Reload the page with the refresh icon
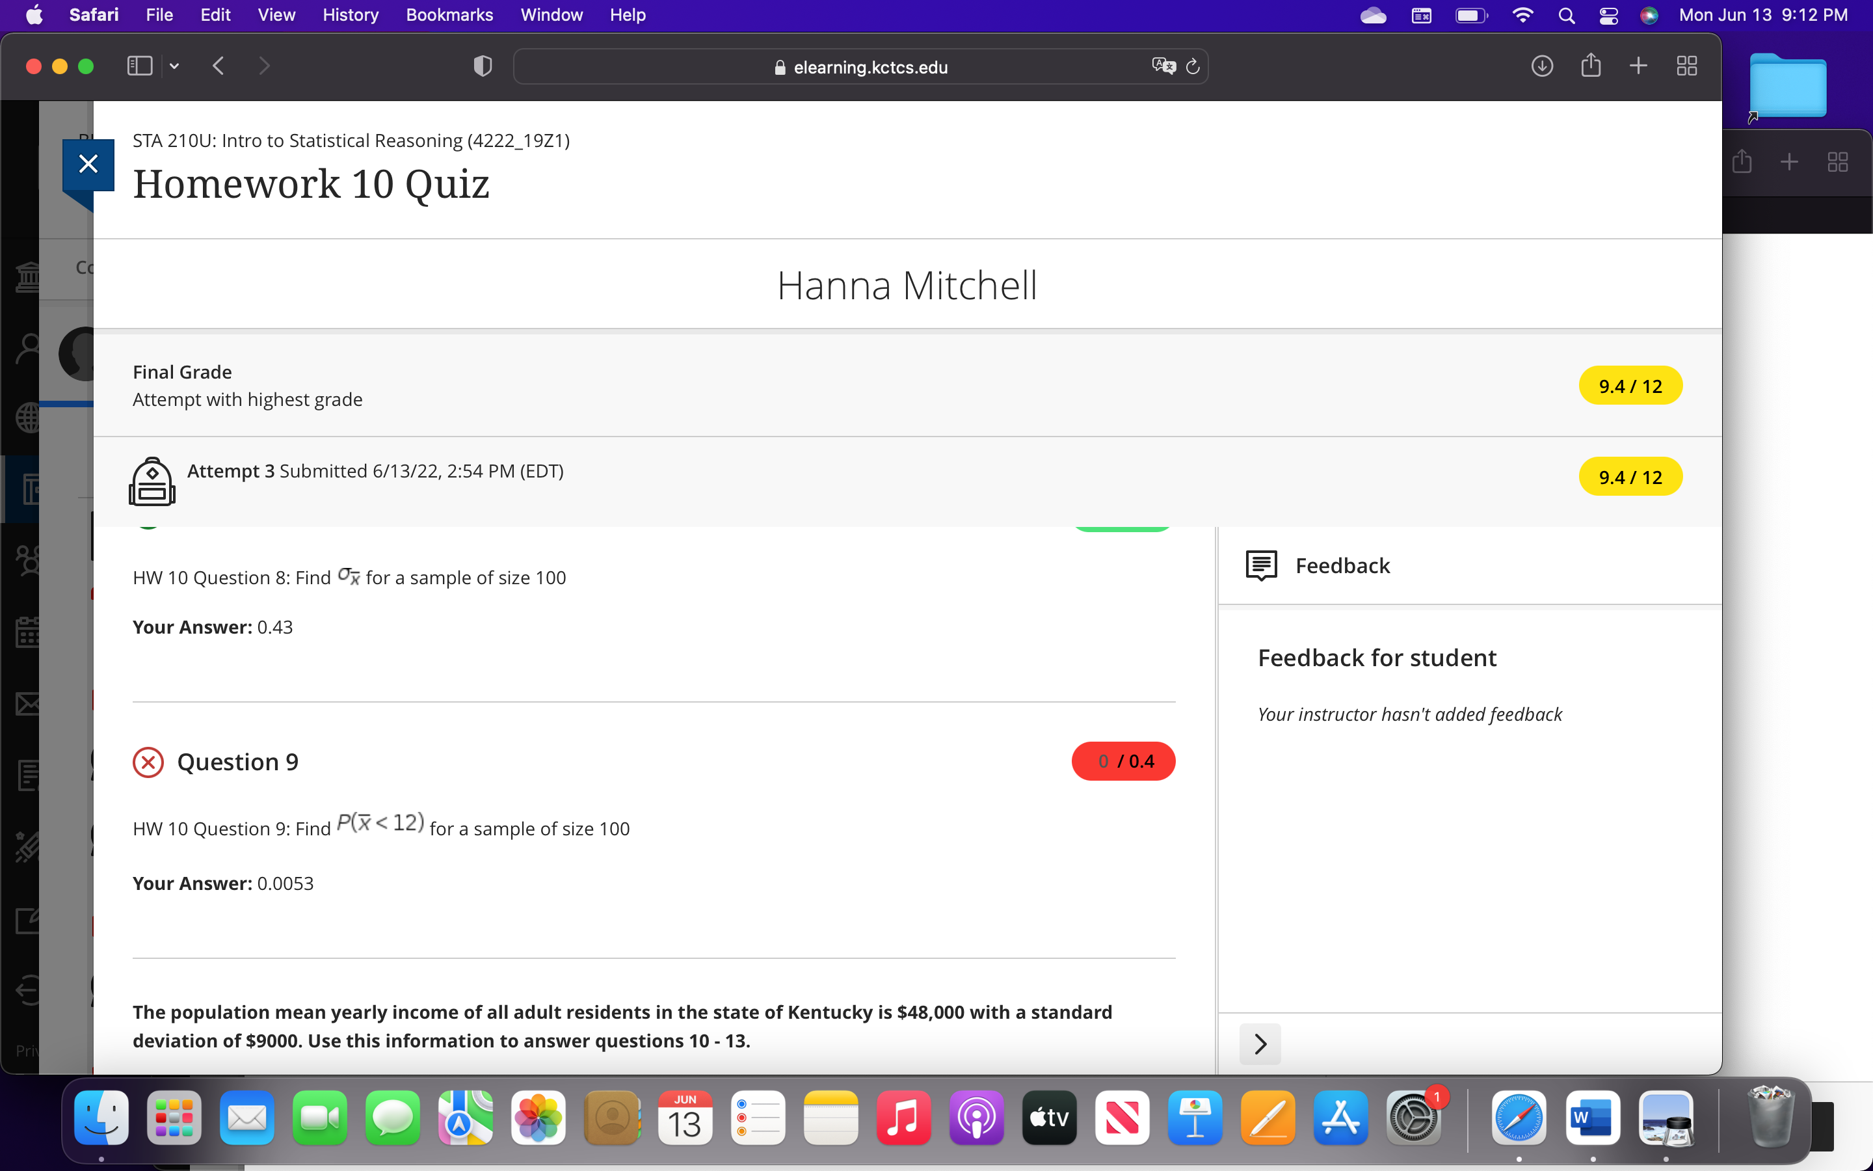The height and width of the screenshot is (1171, 1873). pos(1193,66)
